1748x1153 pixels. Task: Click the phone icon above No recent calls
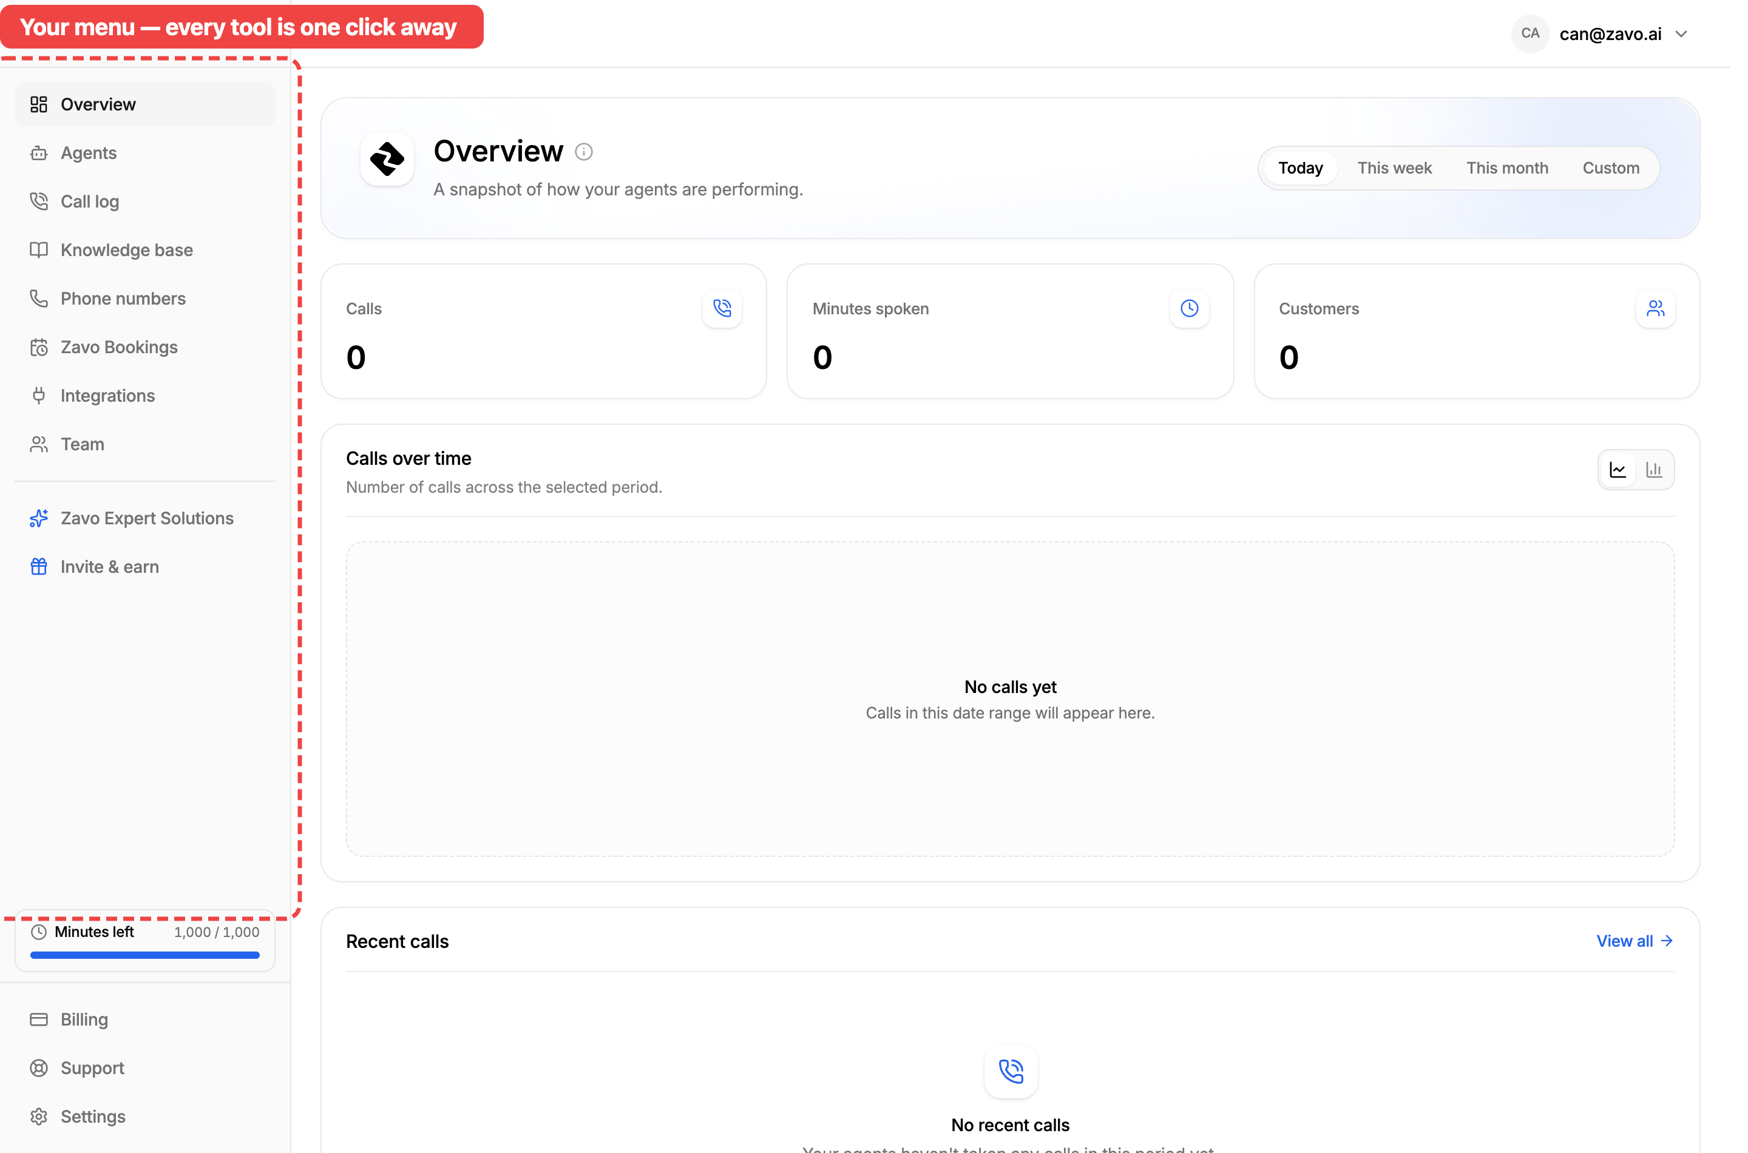[1011, 1071]
